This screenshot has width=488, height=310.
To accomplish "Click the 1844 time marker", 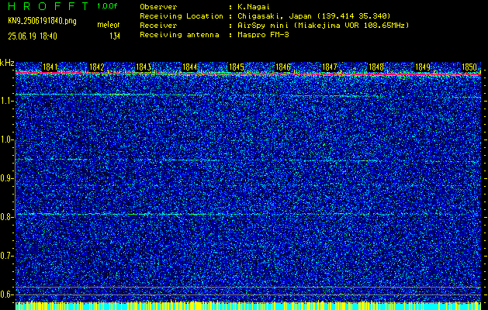I will [189, 67].
